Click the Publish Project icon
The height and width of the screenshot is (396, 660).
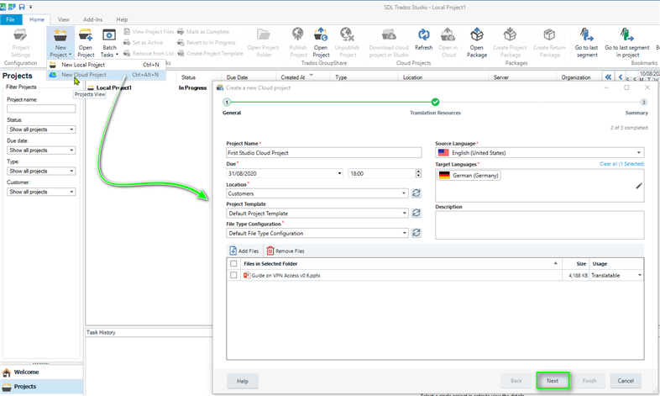pyautogui.click(x=298, y=43)
